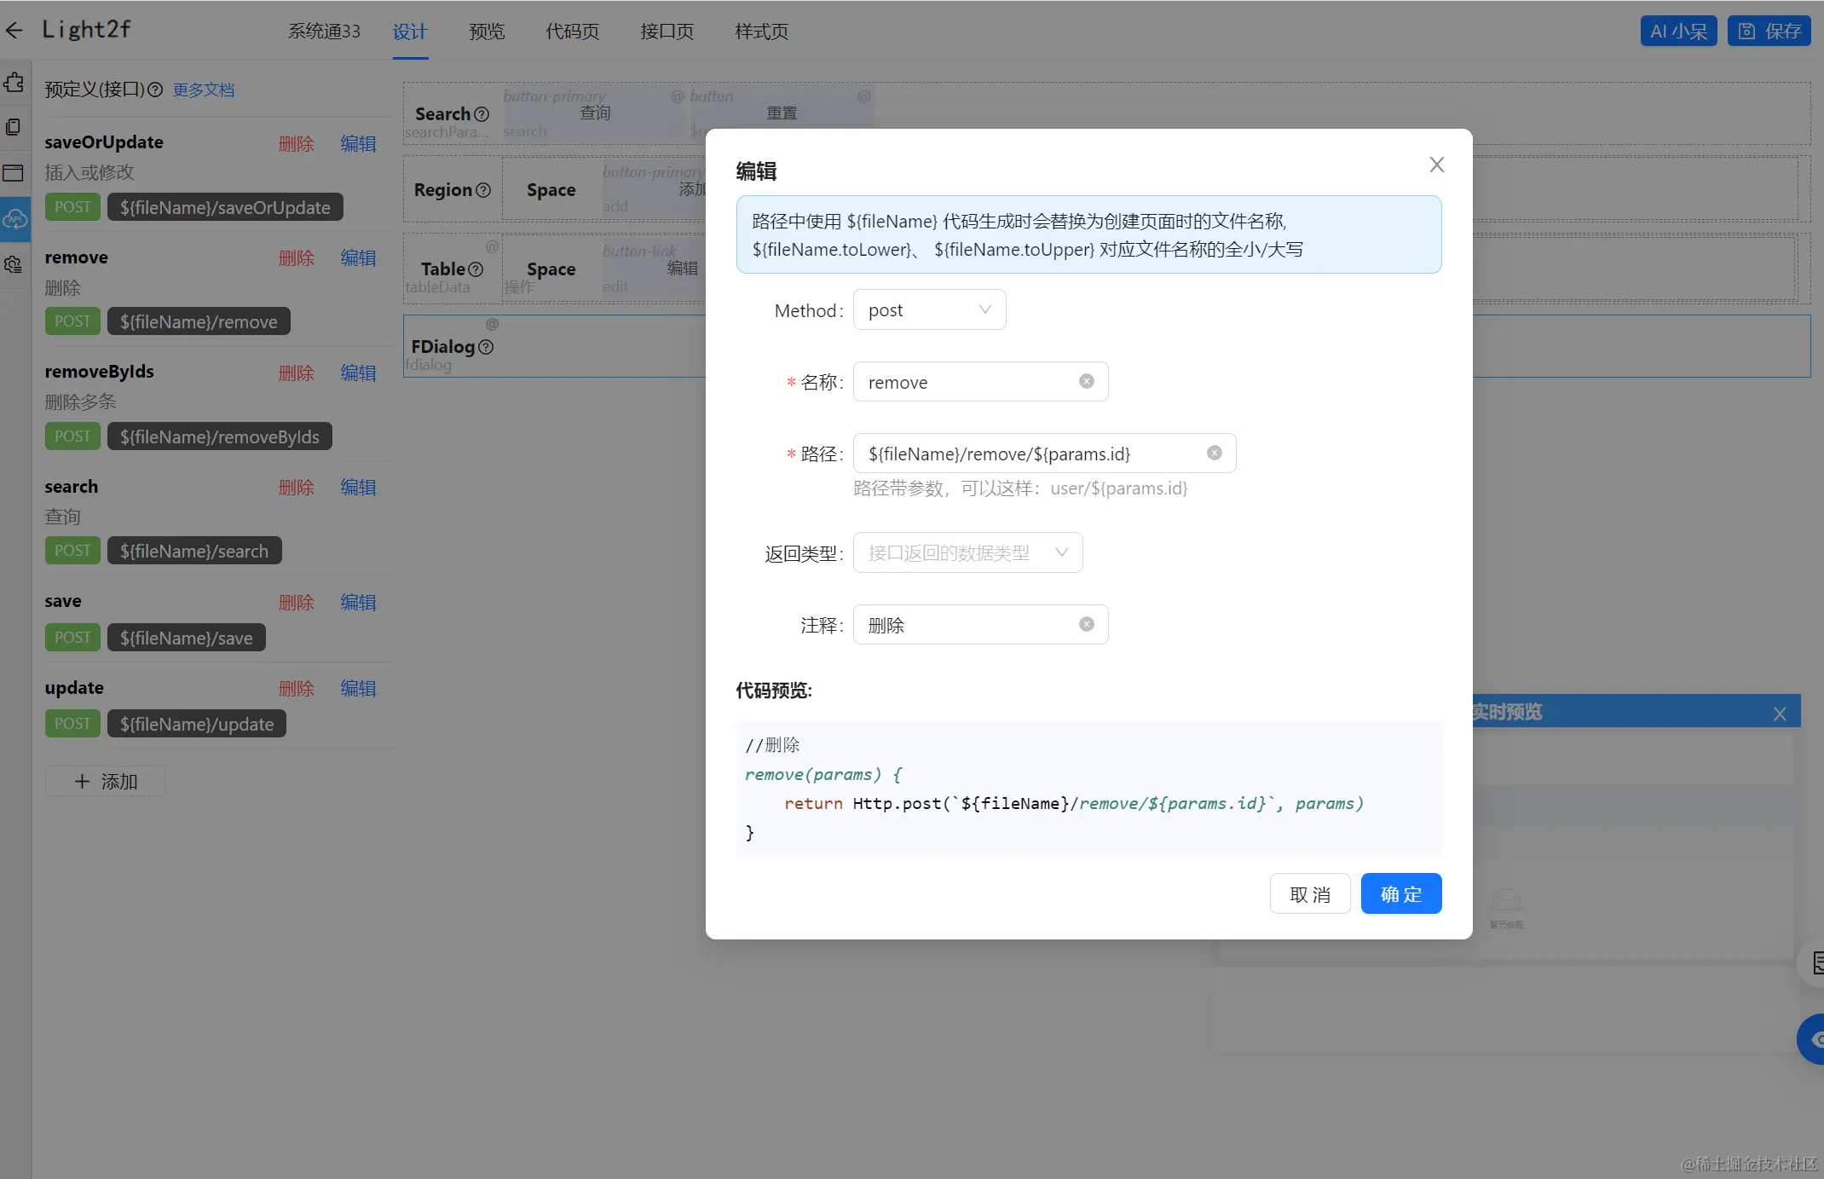Click 删除 for removeByIds interface

tap(296, 373)
